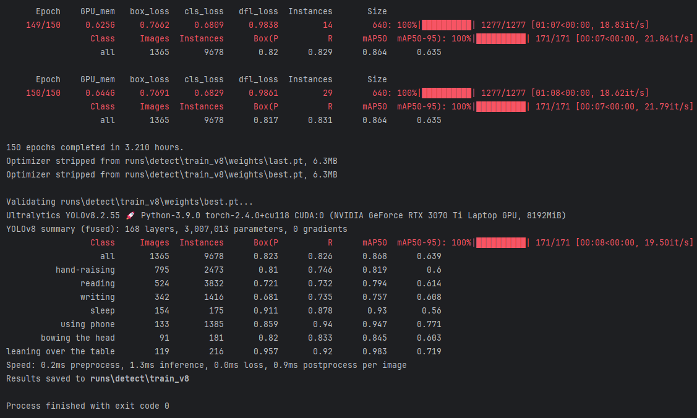Click the Instances value '29' for epoch 150
This screenshot has height=418, width=697.
pos(328,93)
